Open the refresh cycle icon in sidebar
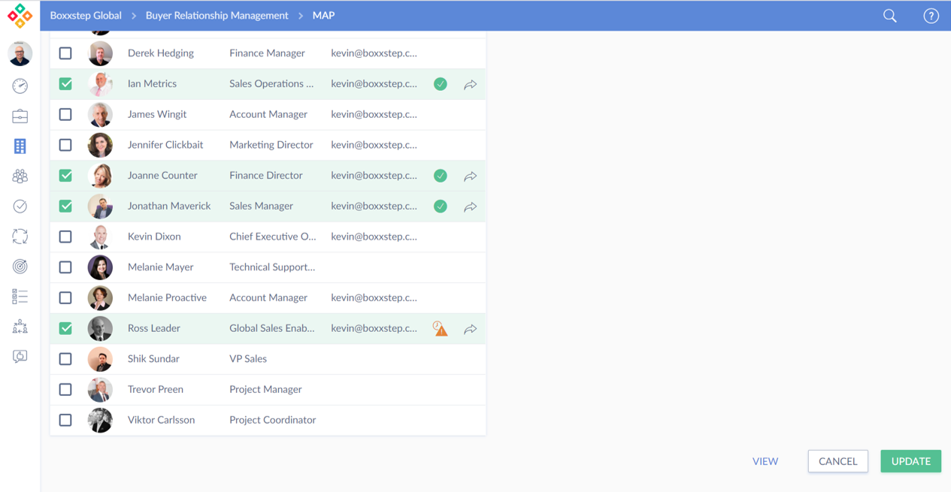The height and width of the screenshot is (492, 951). [20, 237]
